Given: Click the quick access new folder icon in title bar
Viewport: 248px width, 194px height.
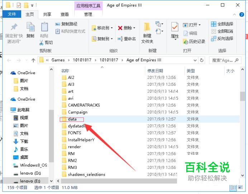Looking at the screenshot, I should click(x=26, y=5).
